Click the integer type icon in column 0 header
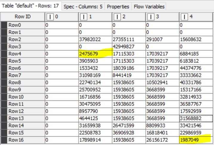Viewport: 214px width, 145px height. click(x=50, y=17)
